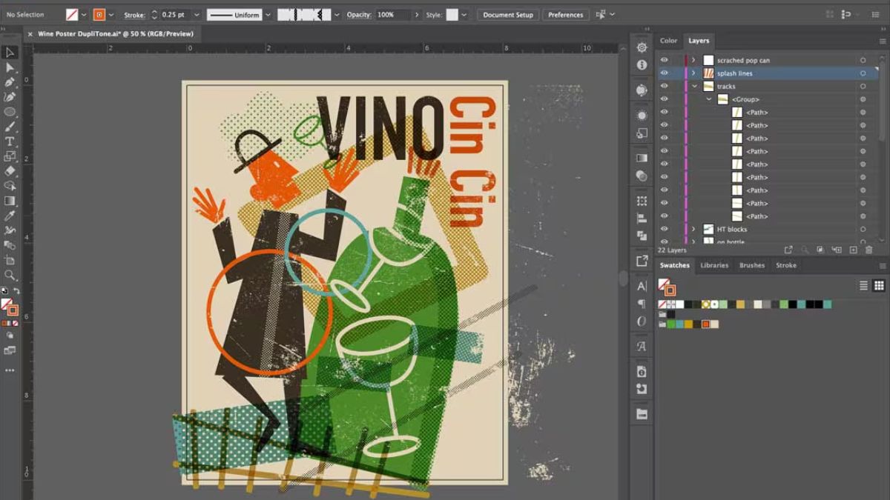Image resolution: width=890 pixels, height=500 pixels.
Task: Open the Gradient panel icon
Action: (x=642, y=158)
